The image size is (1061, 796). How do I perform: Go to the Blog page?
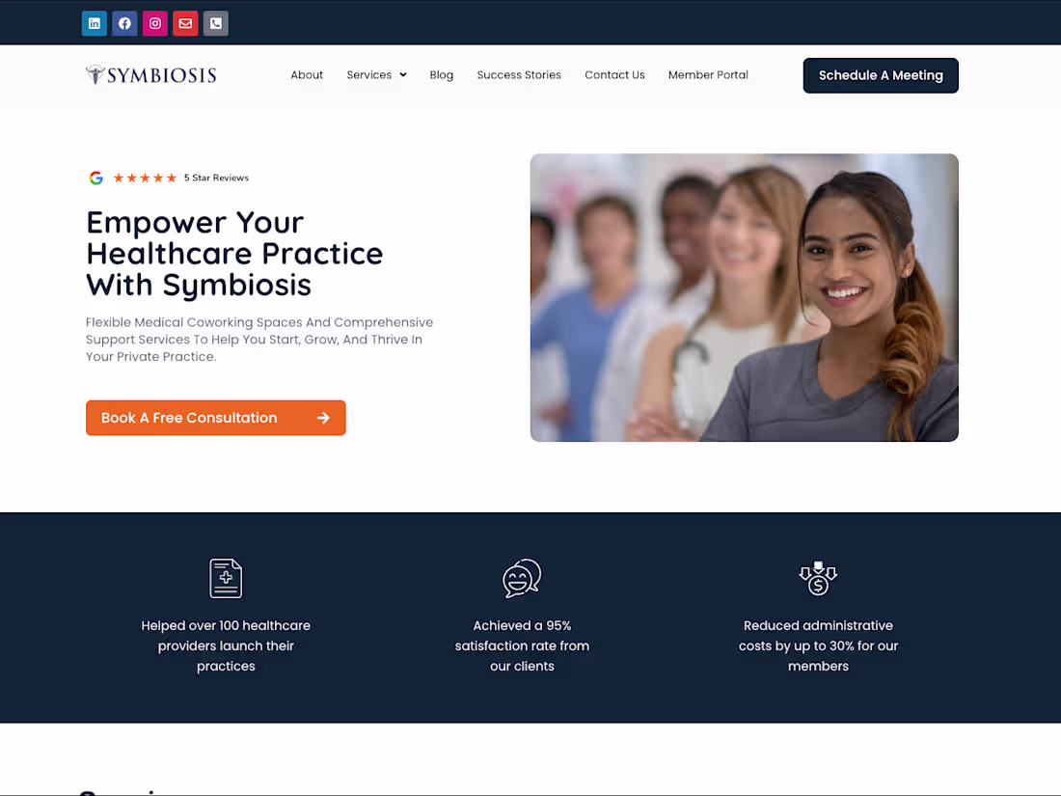(441, 75)
